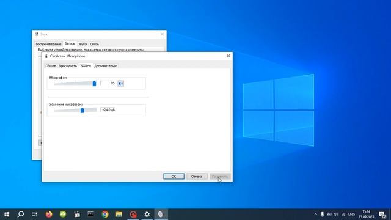Launch Google Chrome from the taskbar
Image resolution: width=391 pixels, height=220 pixels.
tap(105, 215)
